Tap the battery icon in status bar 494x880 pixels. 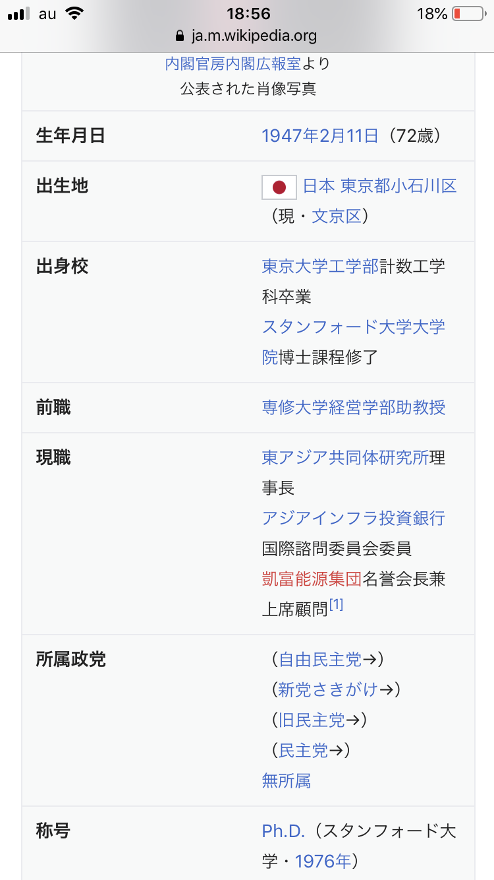pyautogui.click(x=468, y=14)
